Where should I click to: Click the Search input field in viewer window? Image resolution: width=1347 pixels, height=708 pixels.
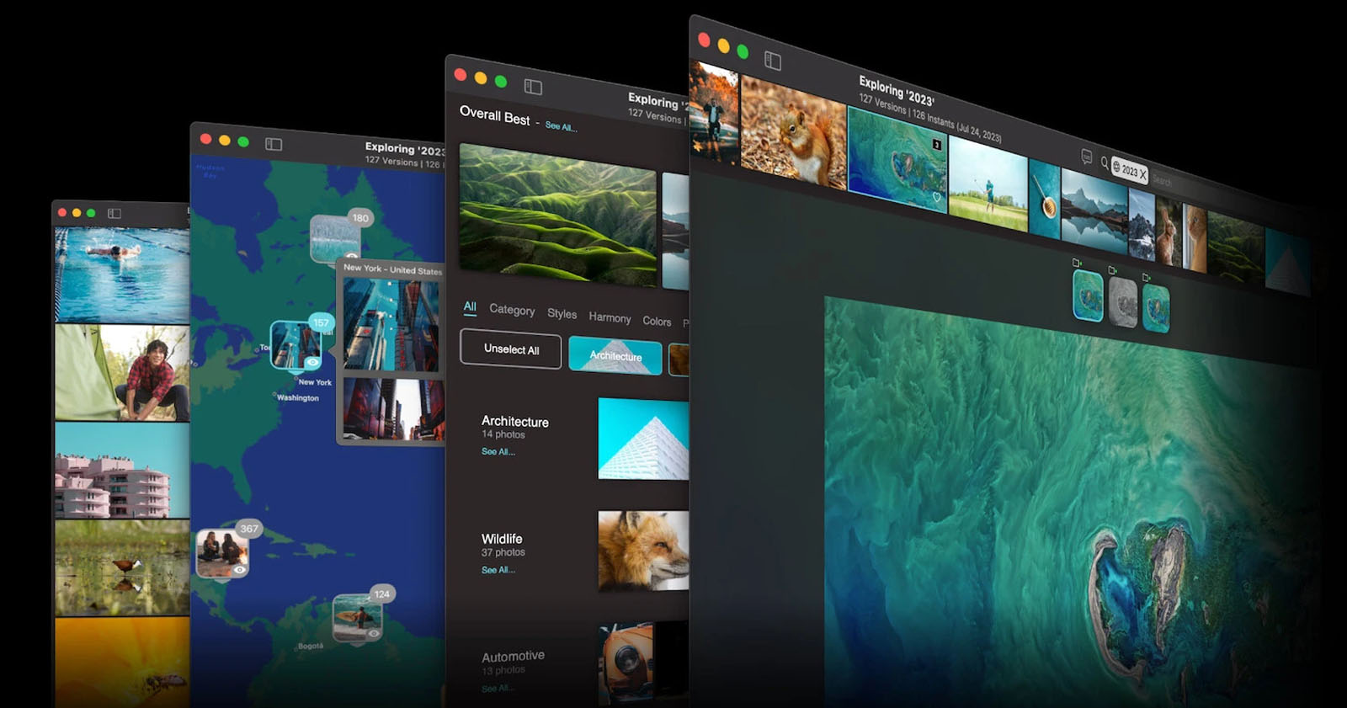click(1163, 180)
